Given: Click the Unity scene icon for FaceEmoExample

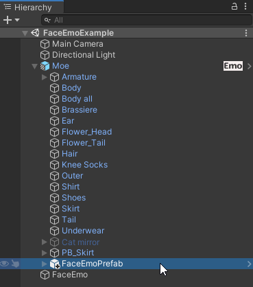Looking at the screenshot, I should [35, 33].
